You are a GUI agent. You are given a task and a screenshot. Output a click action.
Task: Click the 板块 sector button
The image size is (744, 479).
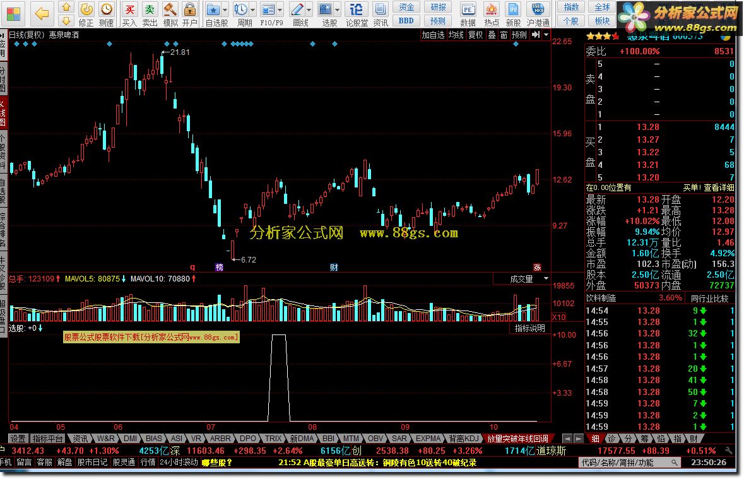[602, 20]
